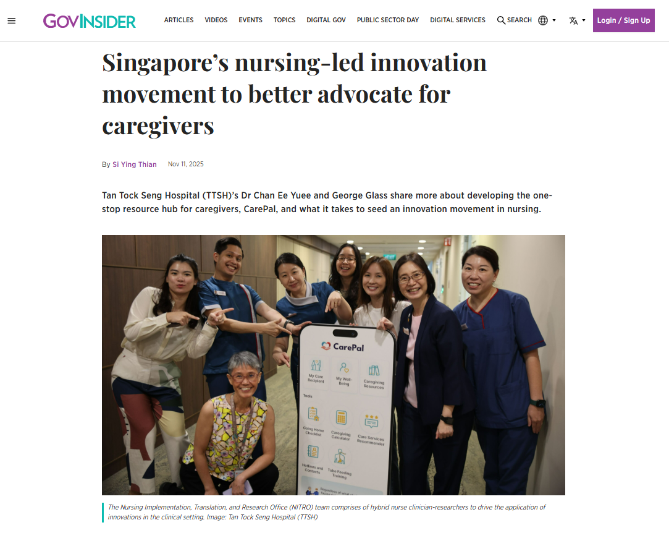Open the Videos menu item
This screenshot has width=669, height=546.
coord(216,20)
